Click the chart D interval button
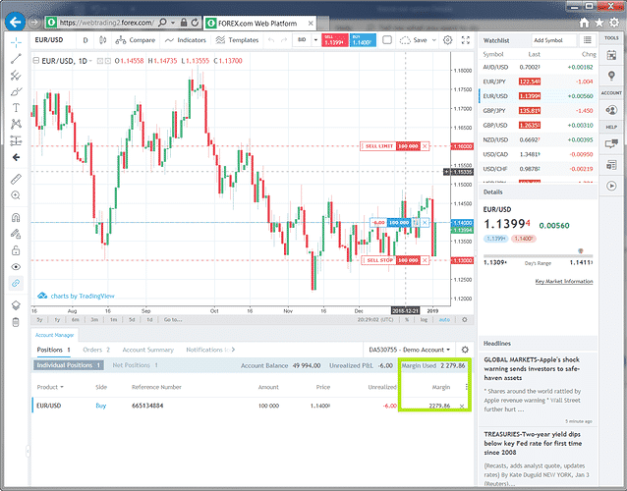The image size is (627, 491). pos(85,40)
